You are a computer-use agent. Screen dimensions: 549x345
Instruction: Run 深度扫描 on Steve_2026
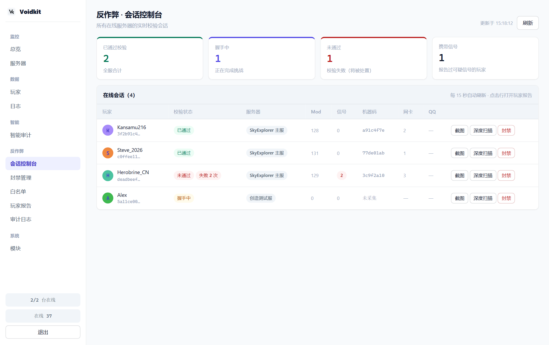(x=483, y=153)
